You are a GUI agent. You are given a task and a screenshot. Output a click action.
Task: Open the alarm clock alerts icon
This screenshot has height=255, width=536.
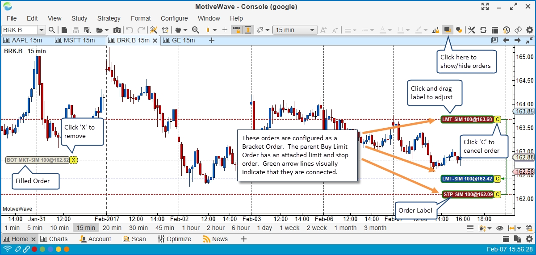pos(165,30)
